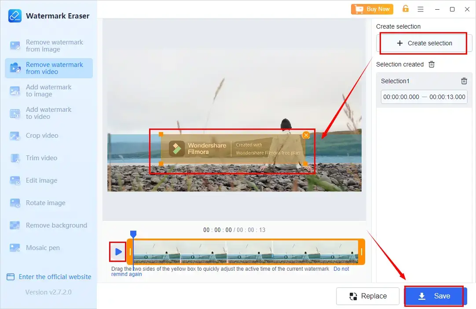
Task: Click the Selection1 end time 00:00:13.000
Action: click(447, 97)
